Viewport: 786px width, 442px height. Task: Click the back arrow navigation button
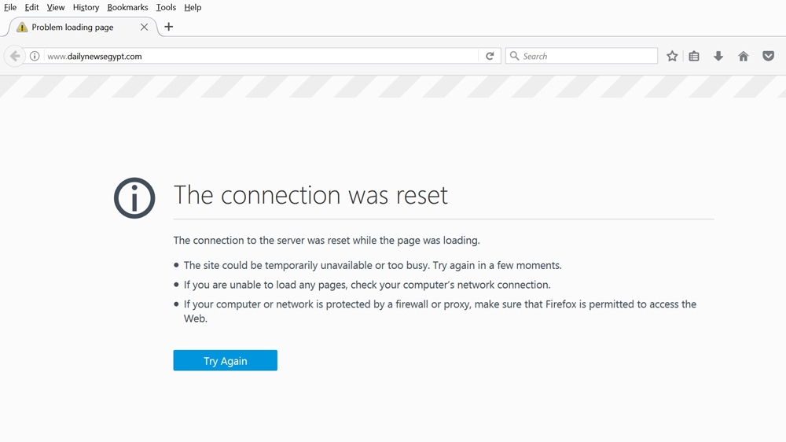[x=15, y=56]
